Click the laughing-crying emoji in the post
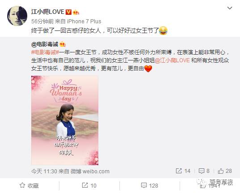The image size is (240, 193). 163,30
